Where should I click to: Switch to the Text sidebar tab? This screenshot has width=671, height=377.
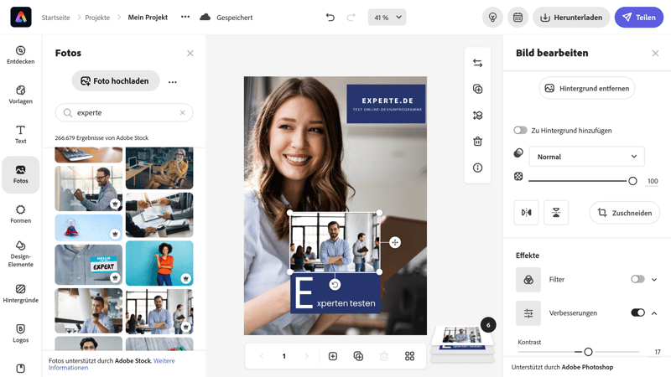pyautogui.click(x=21, y=134)
